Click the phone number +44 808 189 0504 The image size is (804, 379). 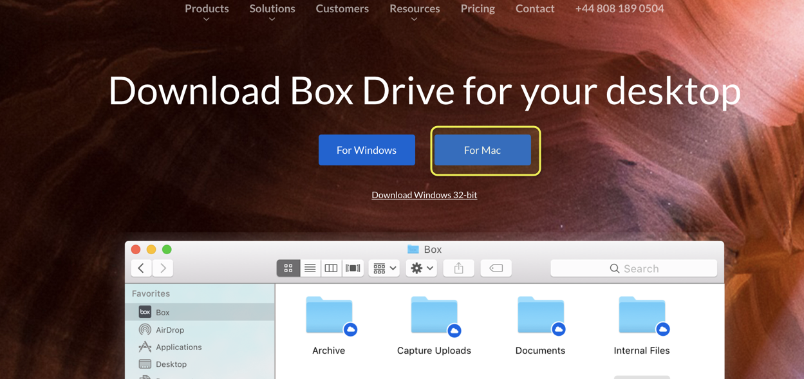coord(619,8)
